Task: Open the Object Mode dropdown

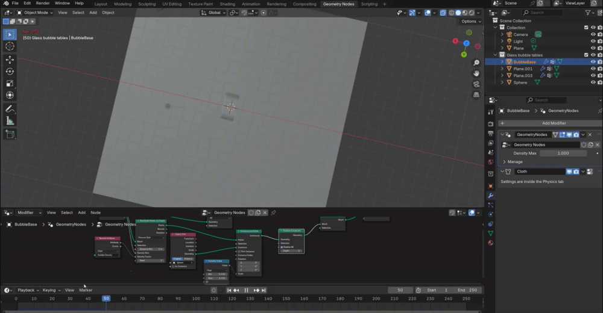Action: 37,13
